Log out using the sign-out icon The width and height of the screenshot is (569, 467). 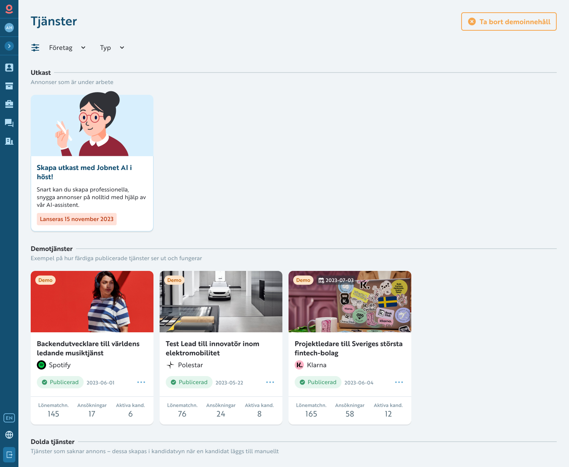[9, 454]
